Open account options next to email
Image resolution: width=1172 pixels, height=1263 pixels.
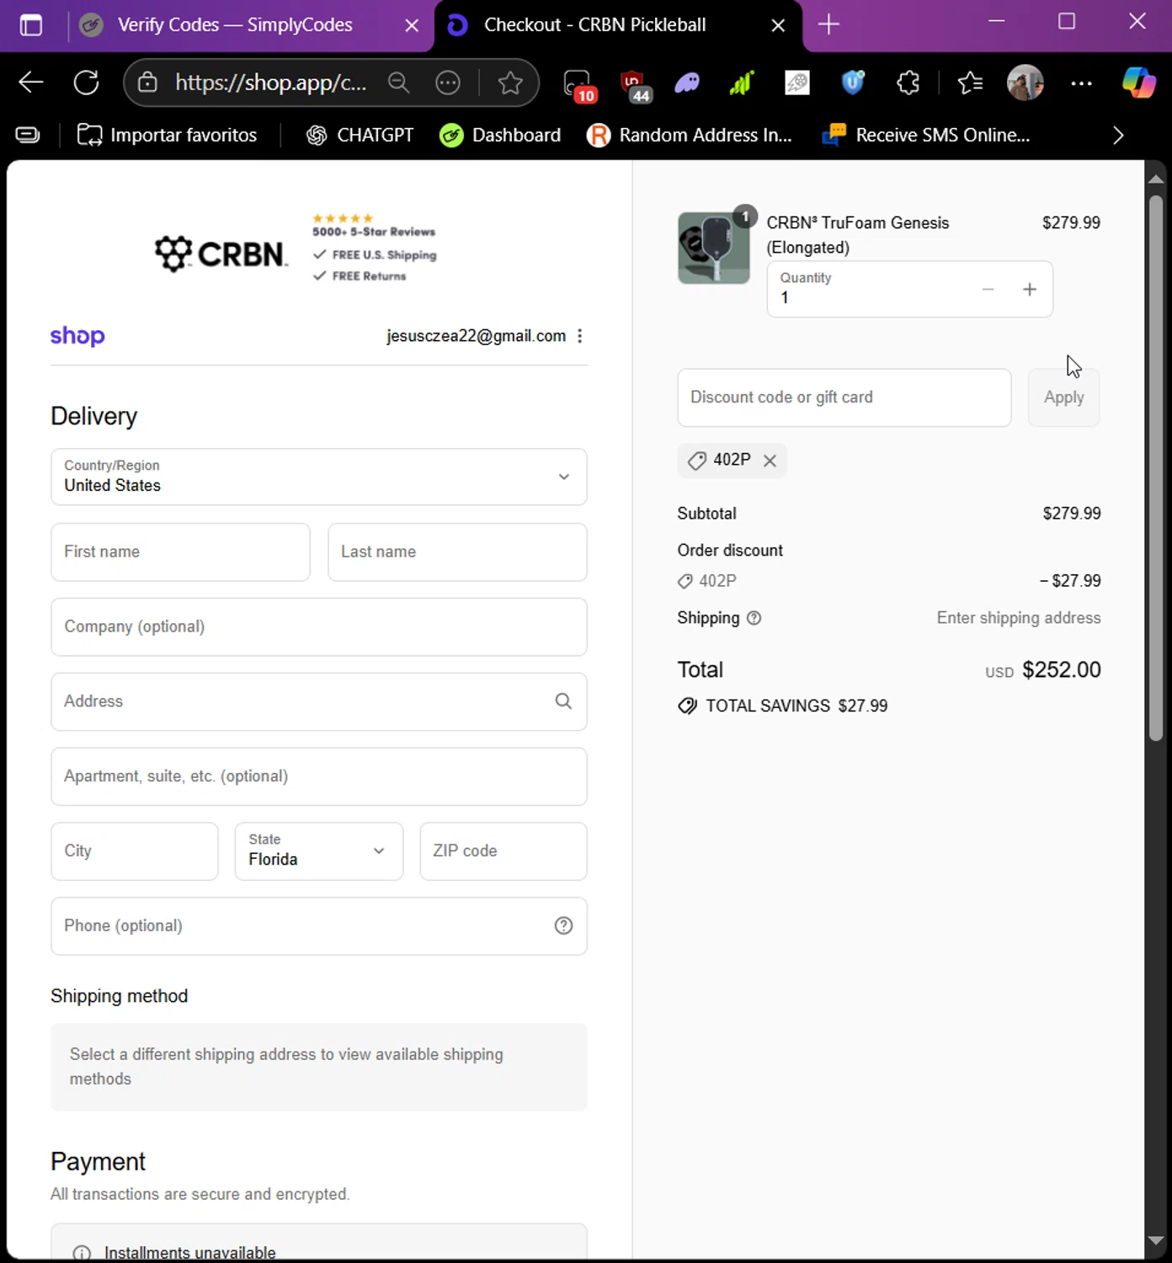[579, 336]
